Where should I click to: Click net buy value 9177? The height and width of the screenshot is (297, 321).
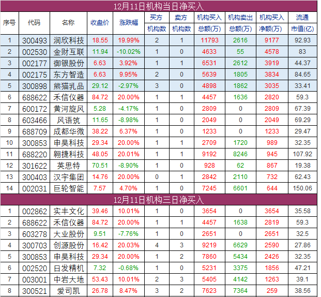272,40
